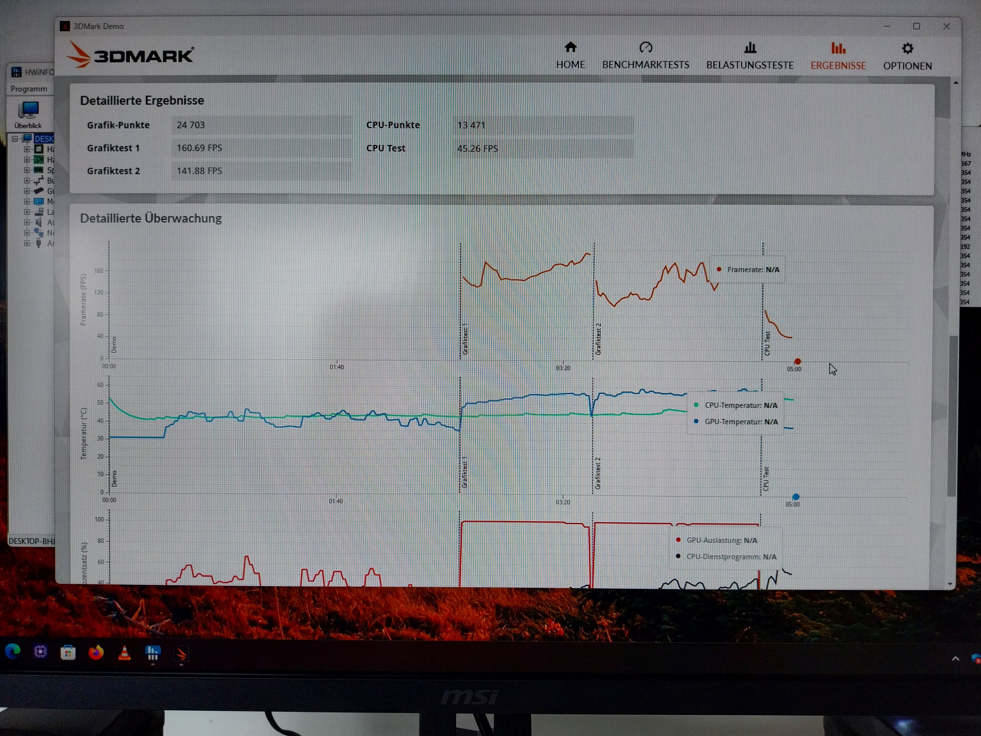Click the 3DMark logo
Viewport: 981px width, 736px height.
(130, 55)
